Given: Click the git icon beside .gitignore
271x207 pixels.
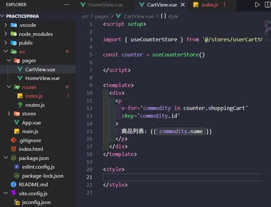Looking at the screenshot, I should click(x=13, y=140).
